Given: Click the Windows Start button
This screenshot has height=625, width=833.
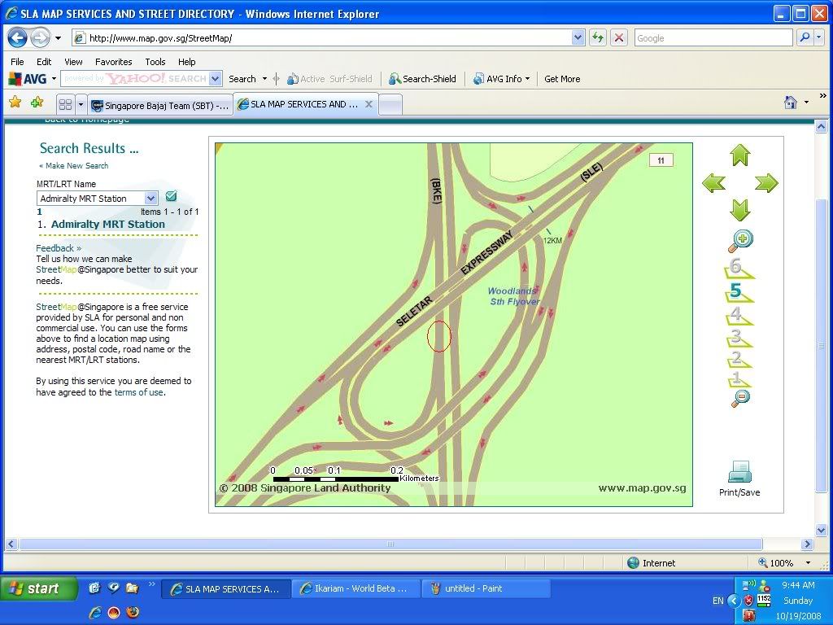Looking at the screenshot, I should [x=37, y=588].
